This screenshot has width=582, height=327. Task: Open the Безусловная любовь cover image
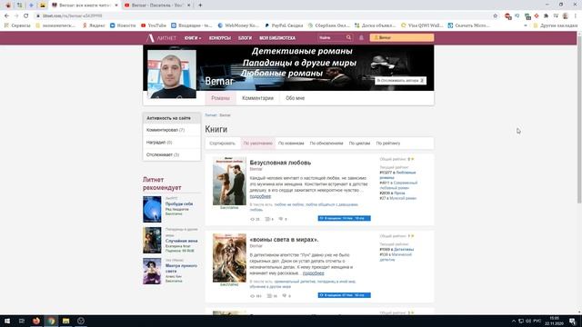[229, 181]
